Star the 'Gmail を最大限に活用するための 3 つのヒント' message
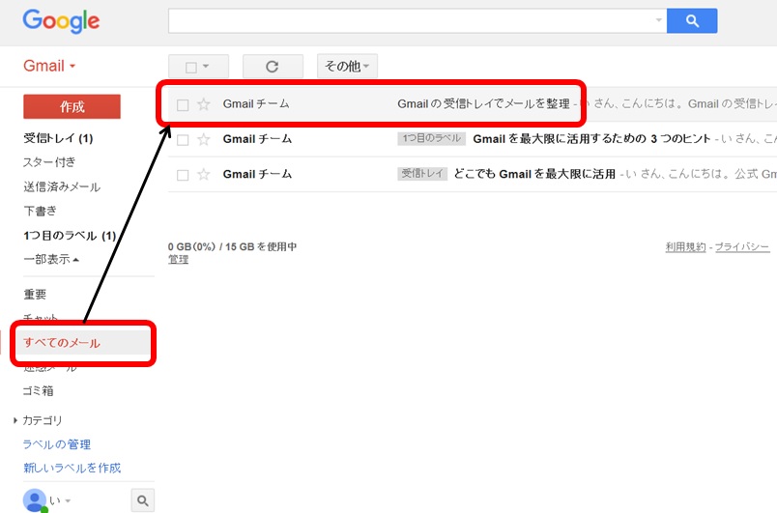Image resolution: width=777 pixels, height=513 pixels. 204,139
